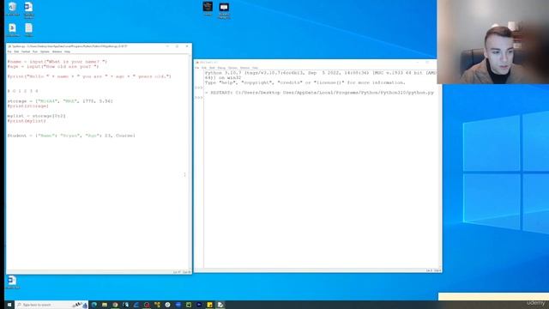Maximize the python.py editor window
549x309 pixels.
pos(178,46)
